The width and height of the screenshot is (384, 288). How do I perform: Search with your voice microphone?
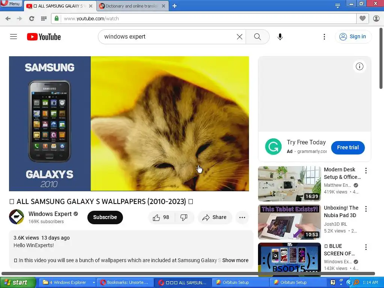tap(280, 37)
